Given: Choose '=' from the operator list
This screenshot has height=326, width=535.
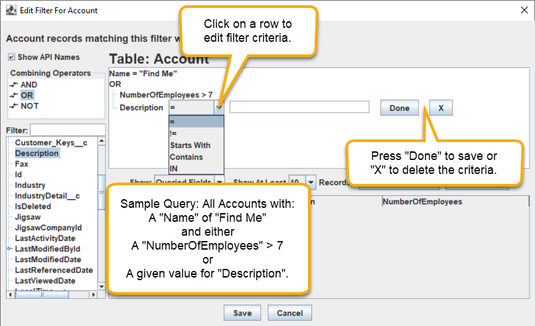Looking at the screenshot, I should [x=196, y=122].
